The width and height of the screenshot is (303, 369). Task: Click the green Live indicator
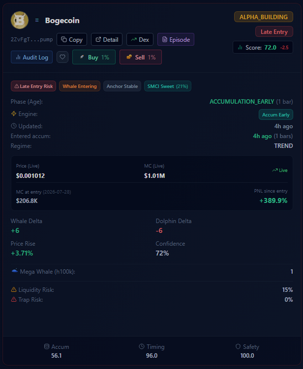pos(280,170)
